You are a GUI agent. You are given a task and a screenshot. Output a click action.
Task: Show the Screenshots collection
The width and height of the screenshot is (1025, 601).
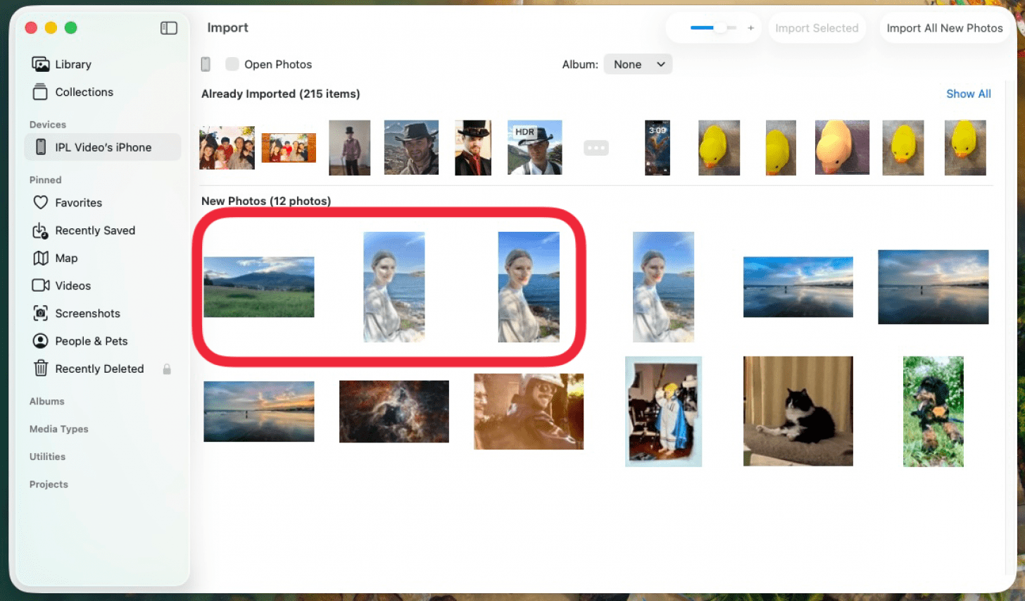[87, 314]
